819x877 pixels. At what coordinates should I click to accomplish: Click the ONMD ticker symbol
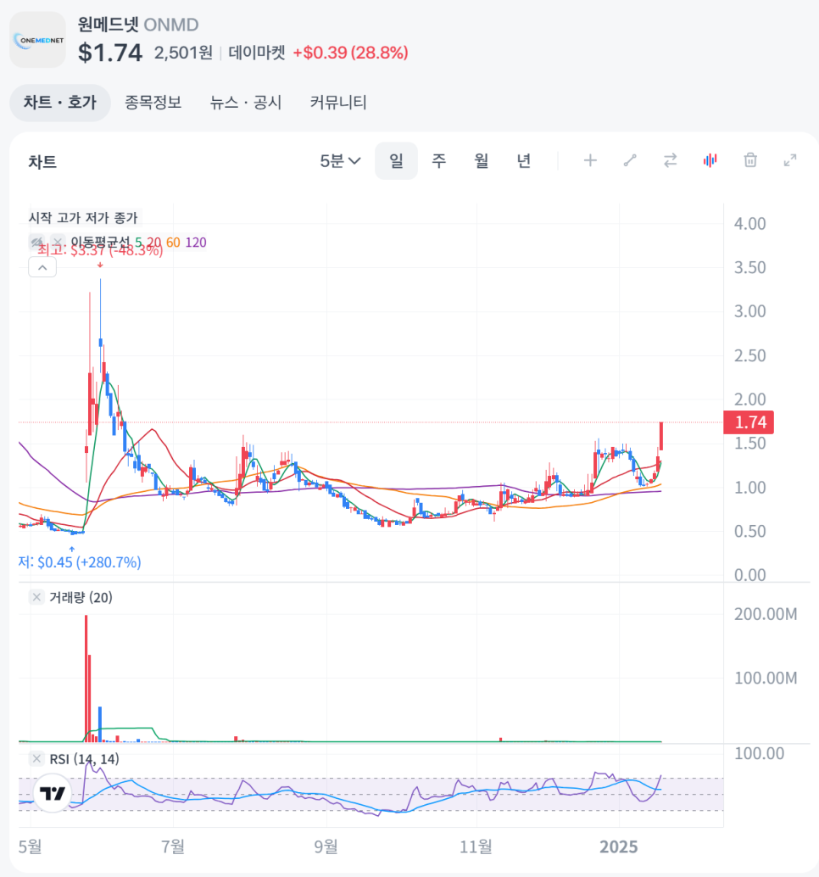coord(171,25)
